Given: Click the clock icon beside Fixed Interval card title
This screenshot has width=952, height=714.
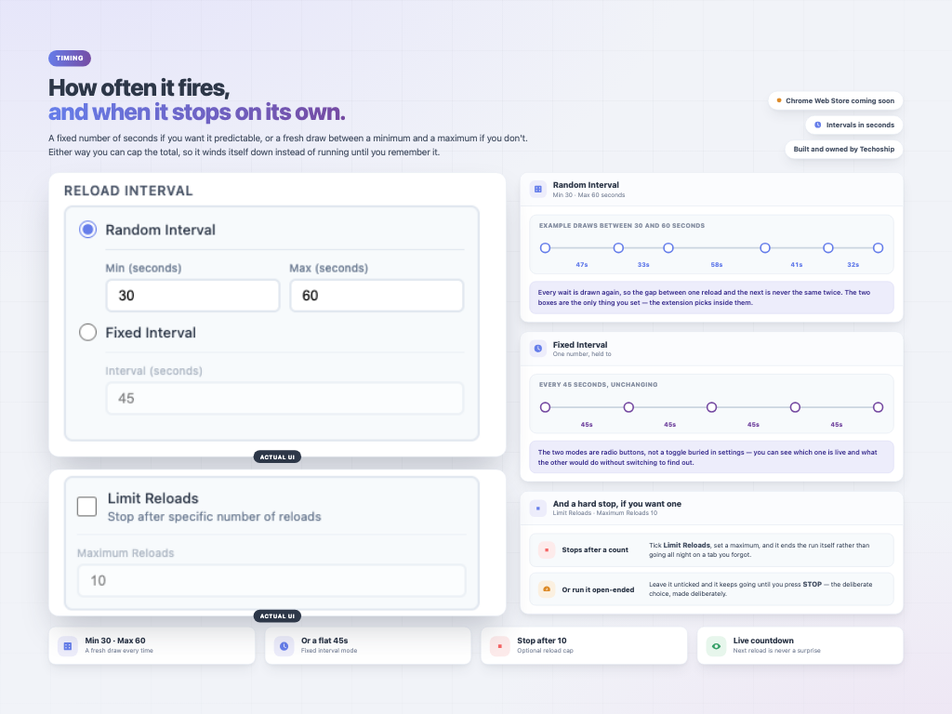Looking at the screenshot, I should 538,349.
